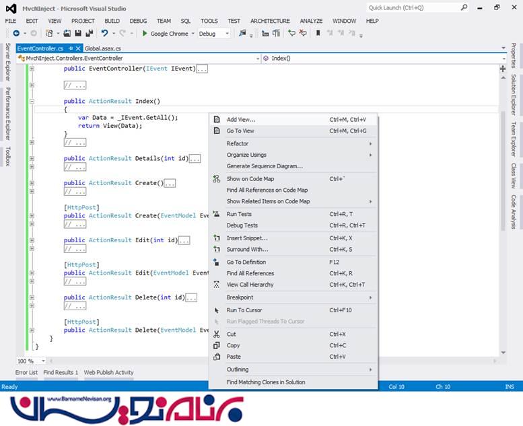Image resolution: width=523 pixels, height=426 pixels.
Task: Open the Debug configuration dropdown
Action: coord(214,33)
